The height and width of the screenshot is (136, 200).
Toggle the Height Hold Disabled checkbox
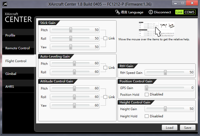pos(147,116)
